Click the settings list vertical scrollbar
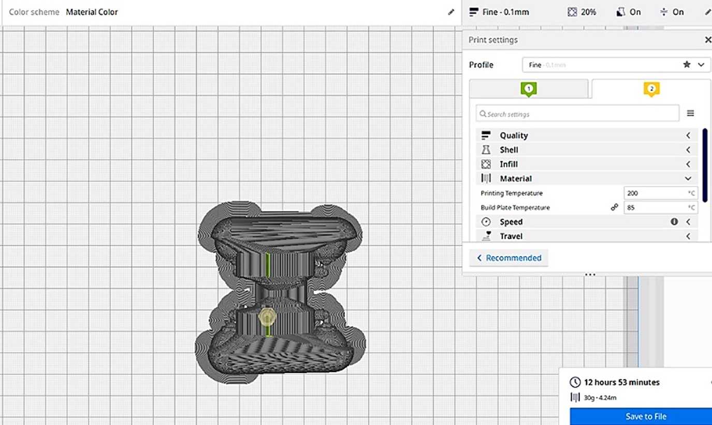Viewport: 712px width, 425px height. 705,165
